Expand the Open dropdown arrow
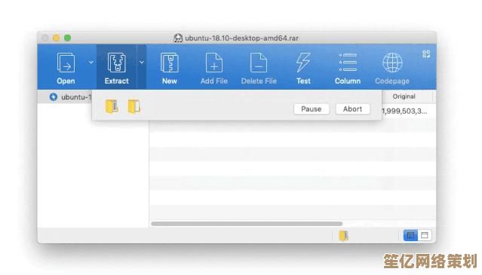The image size is (482, 275). [x=91, y=63]
